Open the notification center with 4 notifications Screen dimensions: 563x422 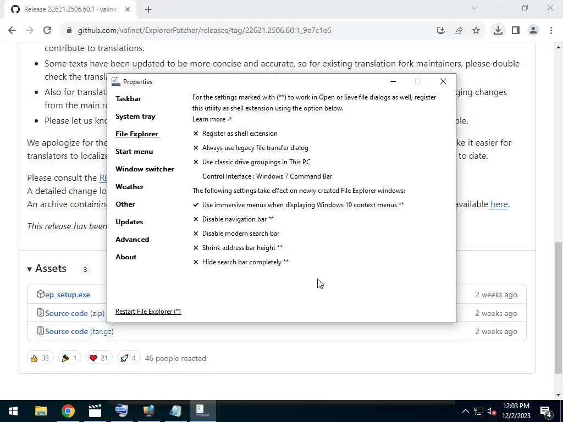coord(545,411)
